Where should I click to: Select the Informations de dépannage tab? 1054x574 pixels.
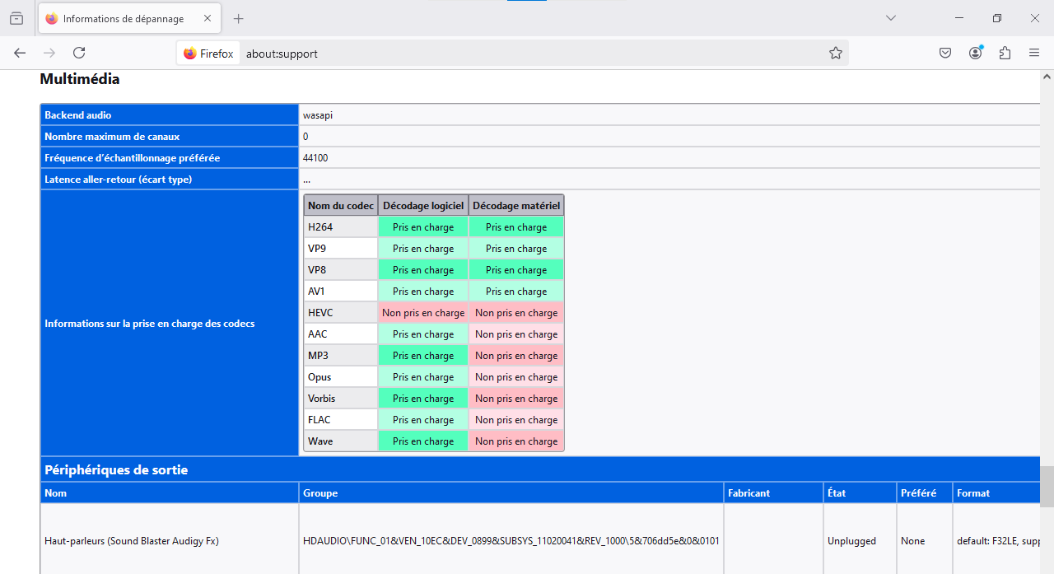point(128,18)
